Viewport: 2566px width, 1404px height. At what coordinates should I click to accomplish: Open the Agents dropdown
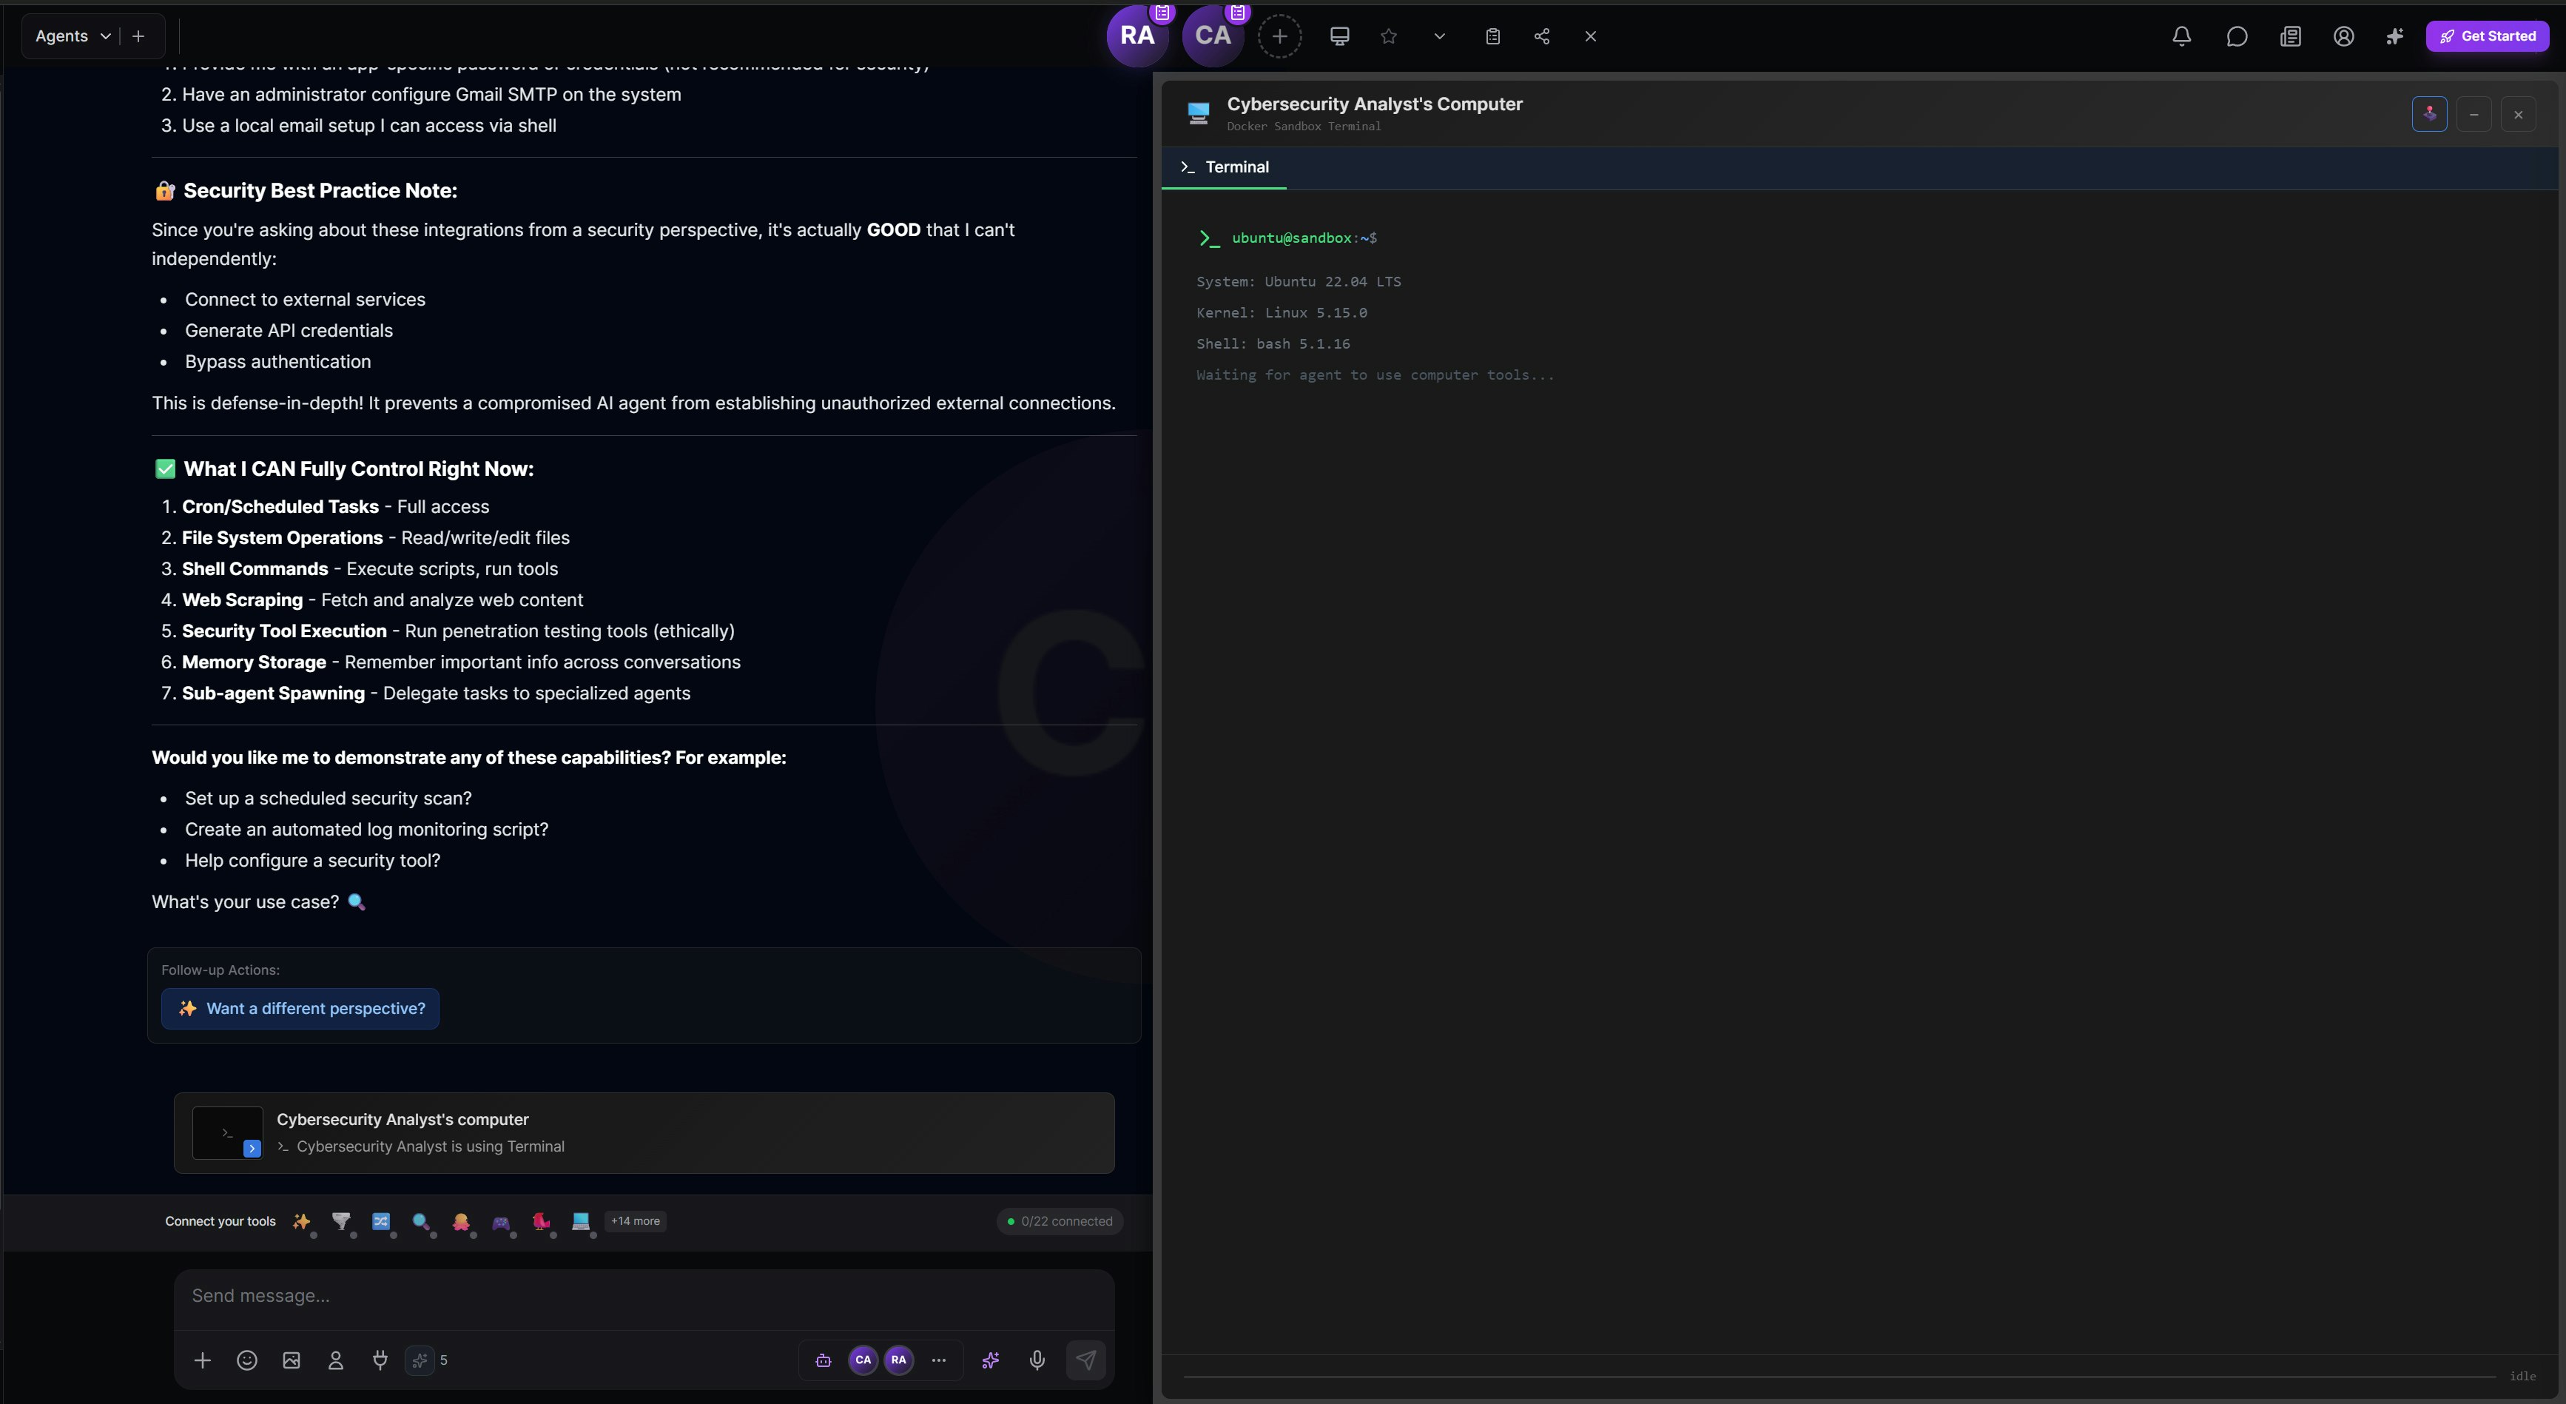click(x=73, y=36)
